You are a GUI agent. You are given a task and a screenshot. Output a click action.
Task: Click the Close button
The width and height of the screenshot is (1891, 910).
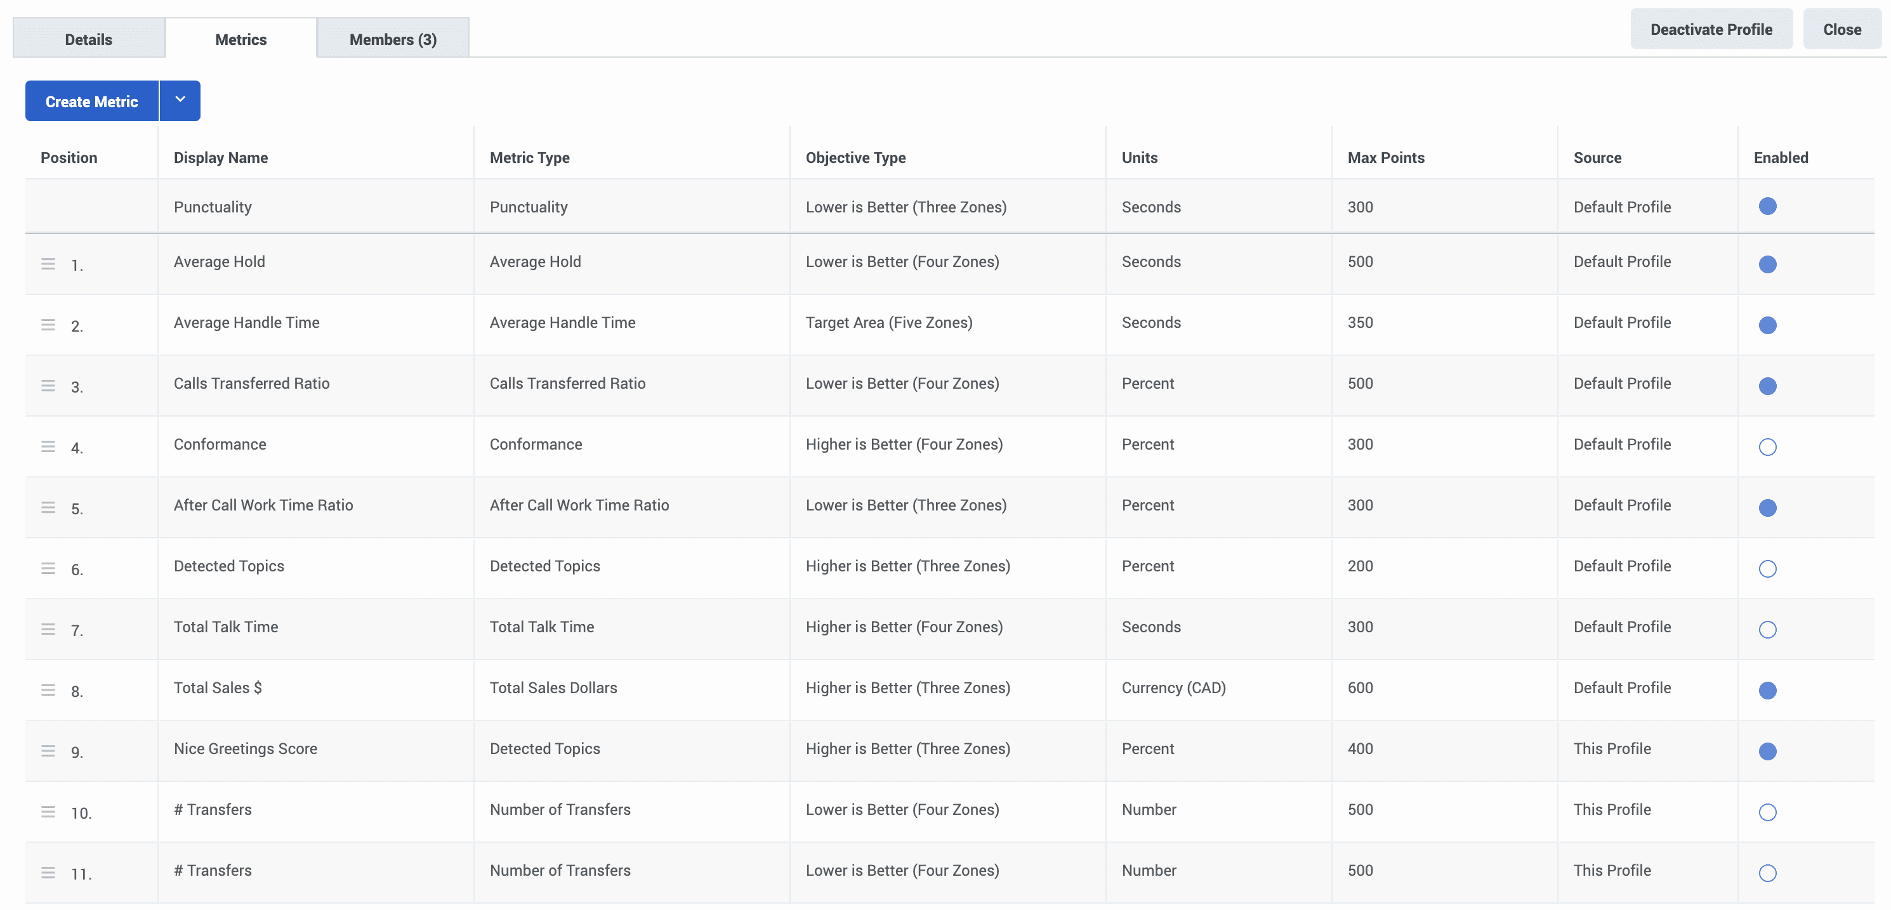[1841, 29]
